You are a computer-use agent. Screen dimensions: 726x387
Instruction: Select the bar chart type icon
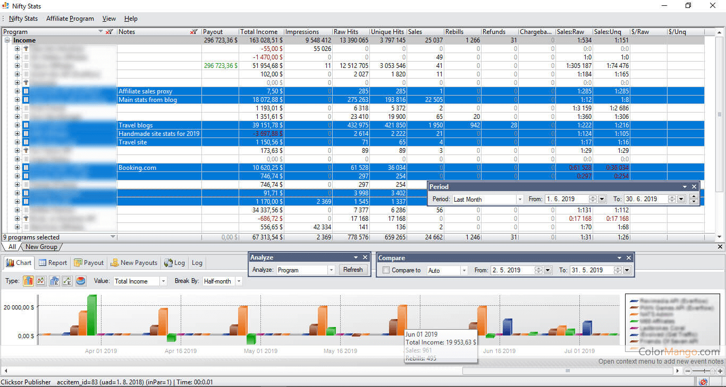click(x=28, y=281)
